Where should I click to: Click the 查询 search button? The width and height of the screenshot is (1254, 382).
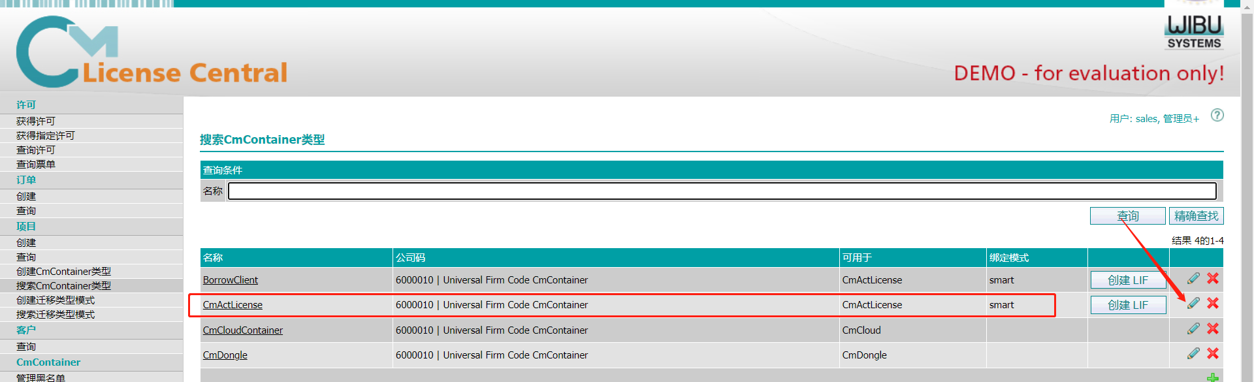point(1127,215)
